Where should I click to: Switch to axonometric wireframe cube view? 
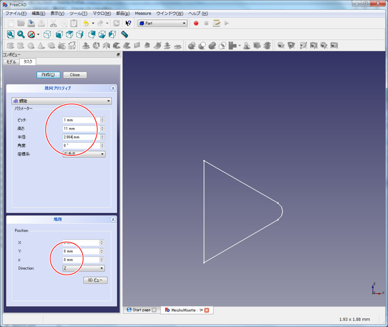point(47,34)
